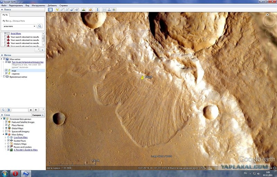The height and width of the screenshot is (177, 277).
Task: Select Historic Maps radio button
Action: (x=8, y=144)
